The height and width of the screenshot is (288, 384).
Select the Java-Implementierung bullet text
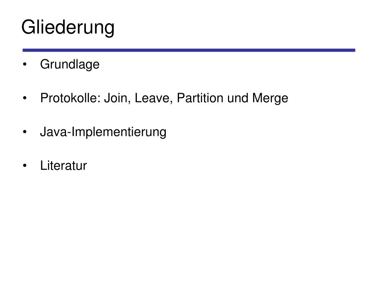(x=103, y=132)
